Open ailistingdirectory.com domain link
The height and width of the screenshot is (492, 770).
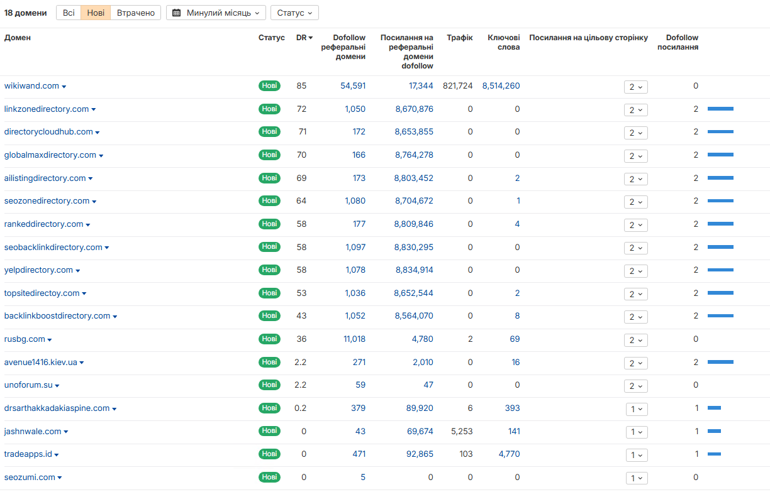pyautogui.click(x=45, y=178)
